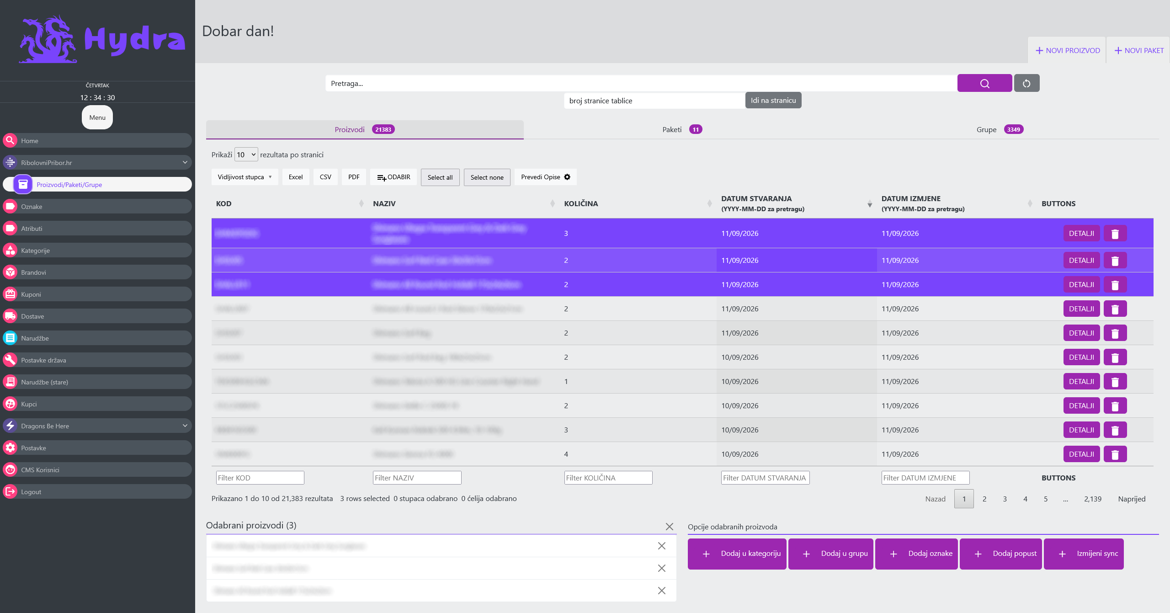Open Proizvodi/Paketi/Grupe sidebar item
The image size is (1170, 613).
click(97, 185)
